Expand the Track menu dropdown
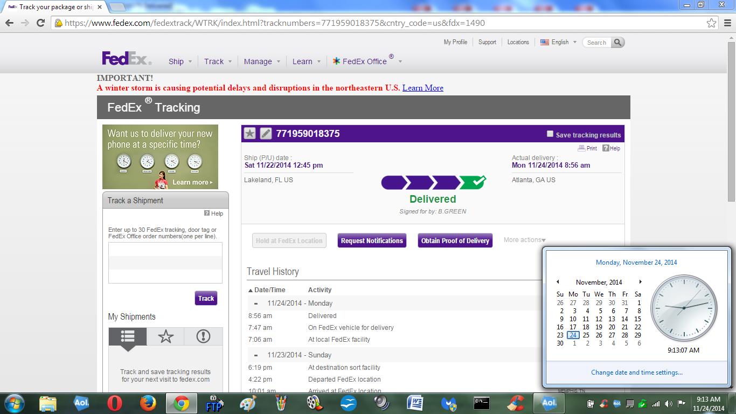This screenshot has height=414, width=736. pyautogui.click(x=218, y=61)
